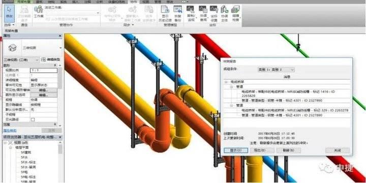This screenshot has height=183, width=366.
Task: Click the view scale 1:1 field
Action: 44,70
